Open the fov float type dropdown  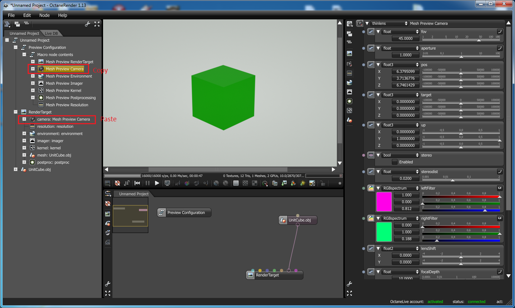pos(400,32)
